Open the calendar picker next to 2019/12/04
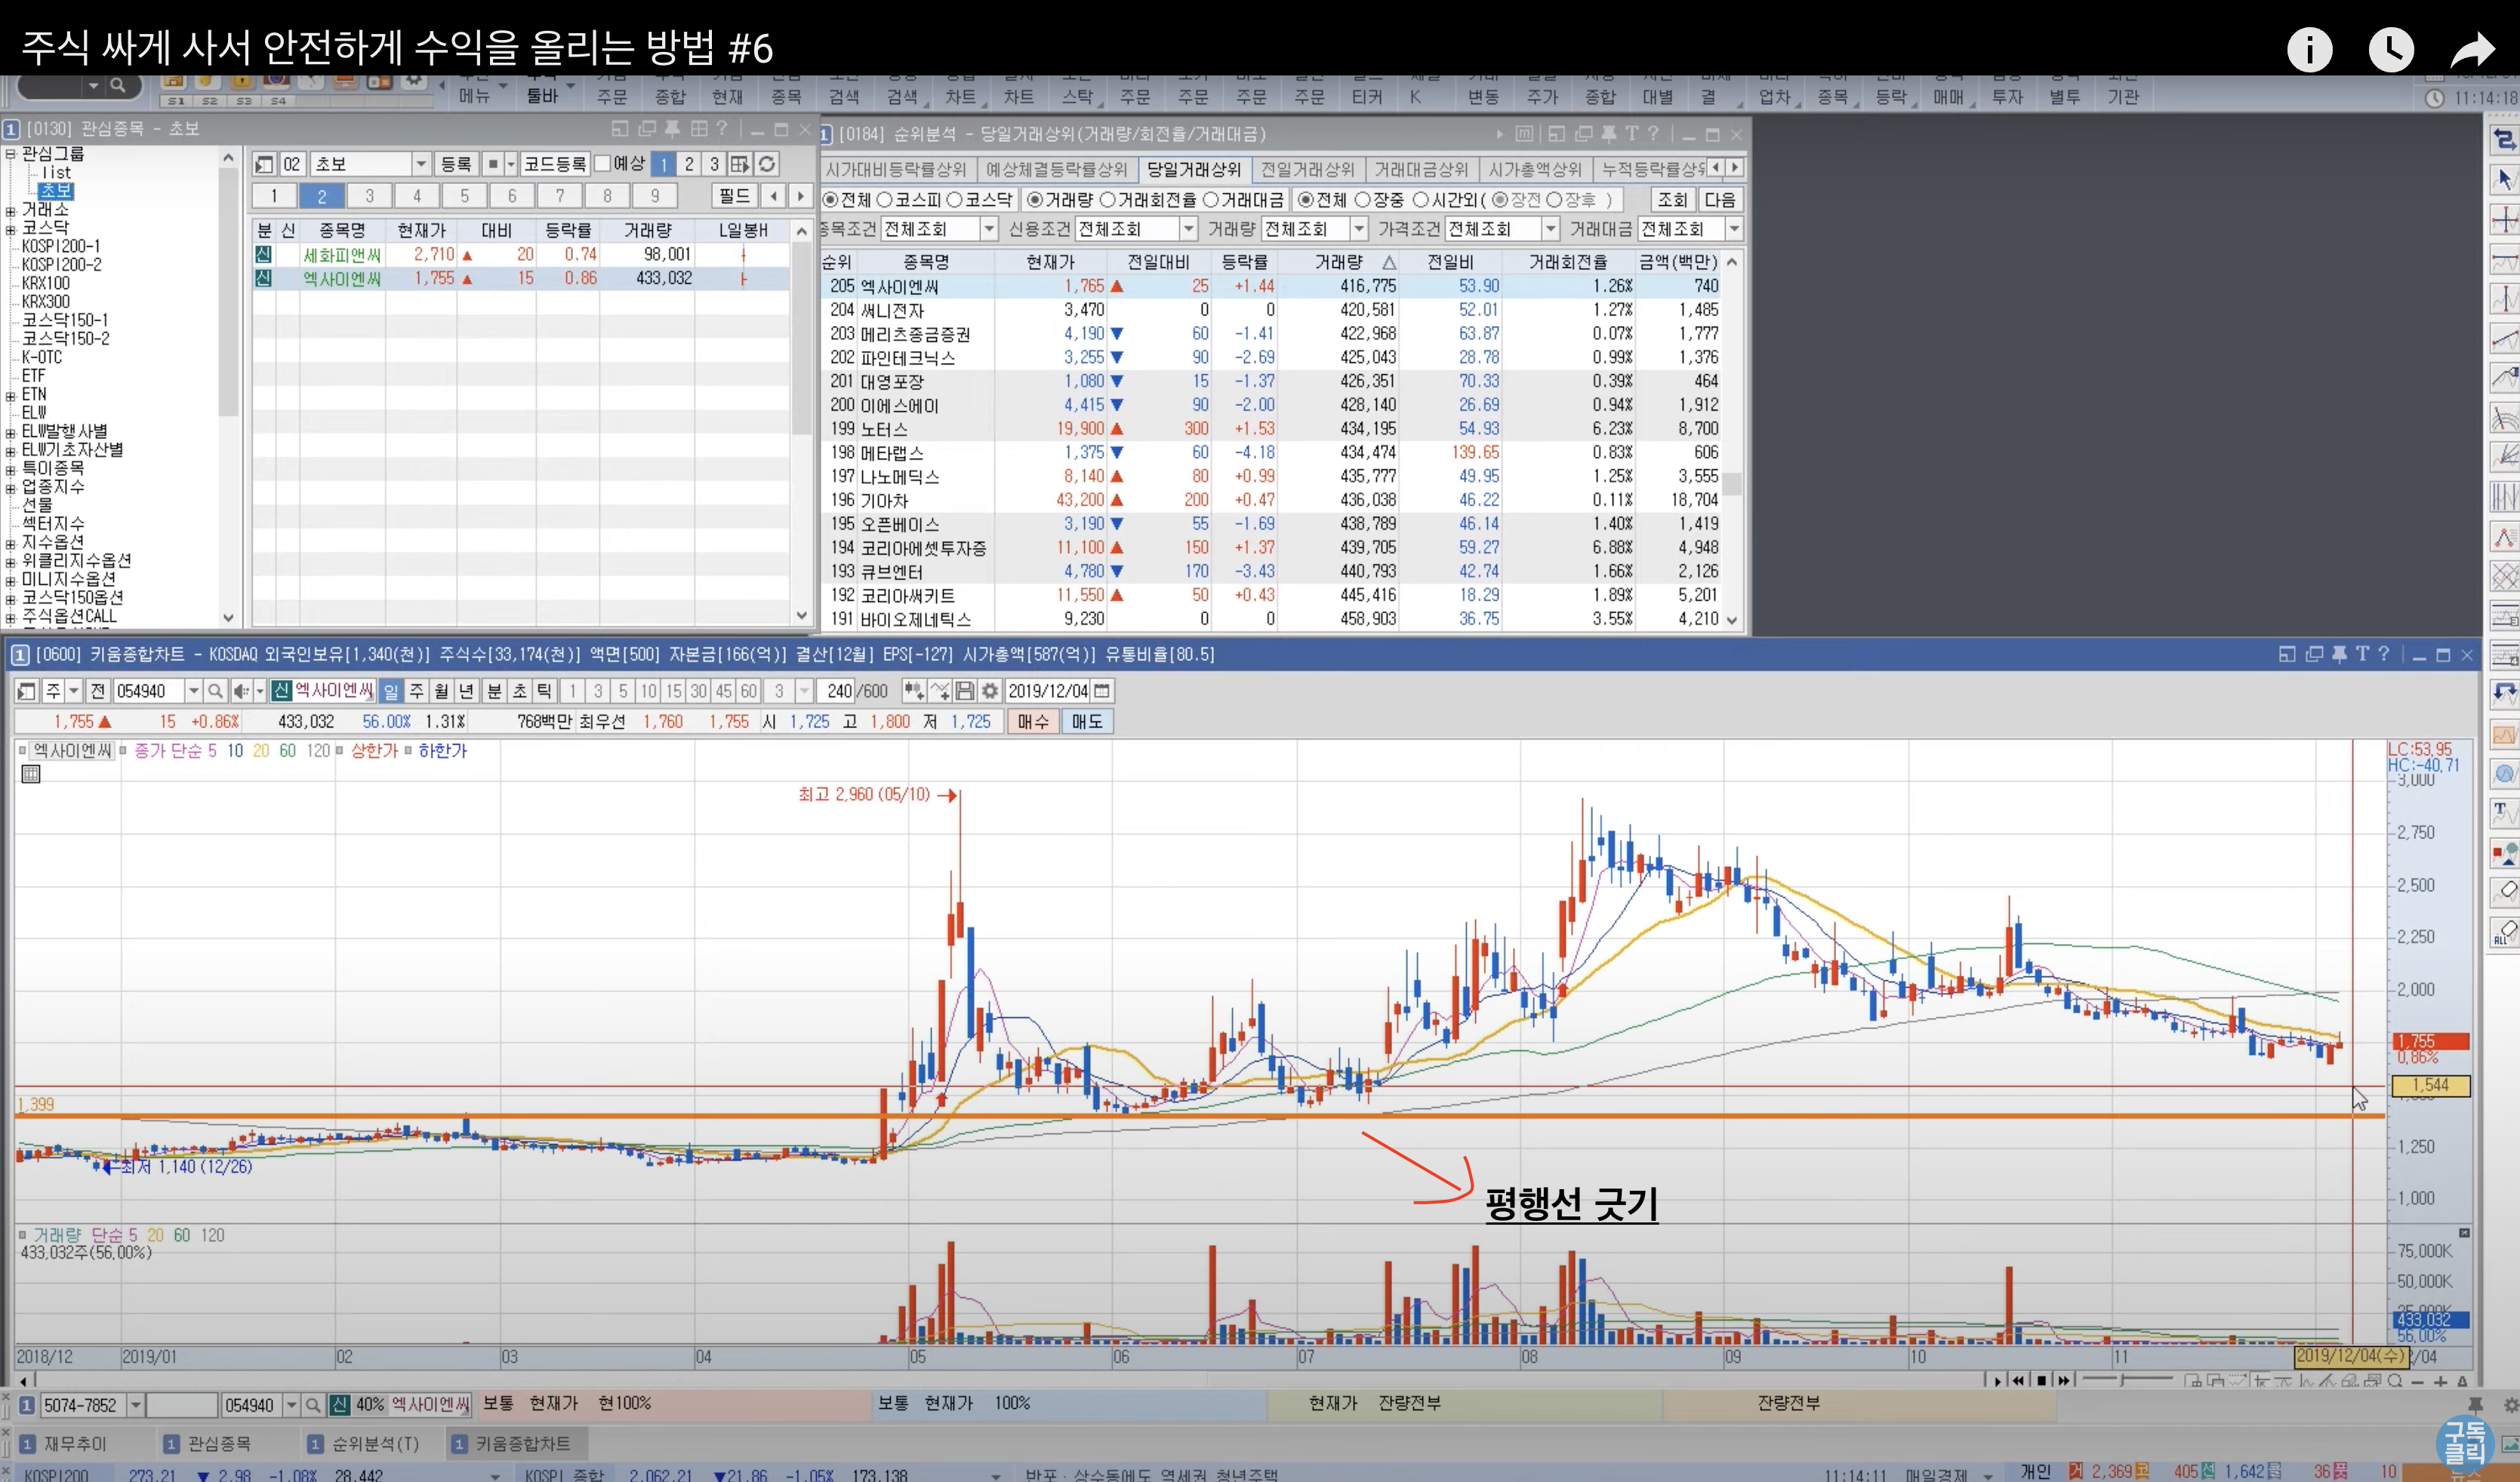Image resolution: width=2520 pixels, height=1482 pixels. point(1102,690)
